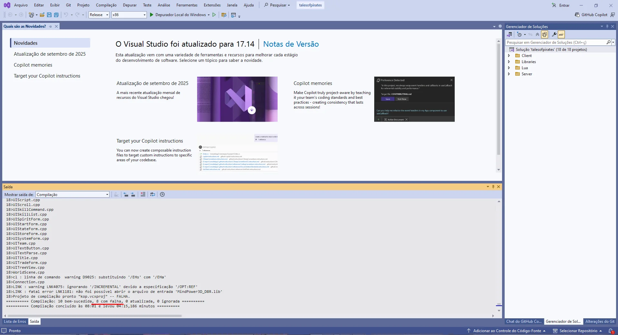This screenshot has height=335, width=618.
Task: Click the open file folder icon
Action: click(x=42, y=15)
